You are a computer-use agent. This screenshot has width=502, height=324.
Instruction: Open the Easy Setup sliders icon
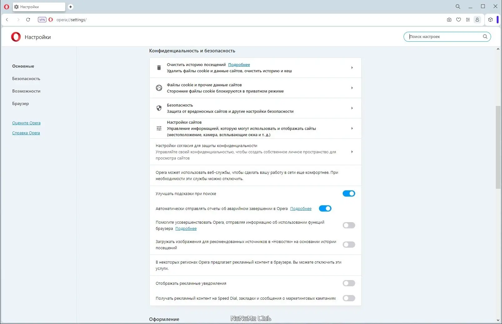pos(468,20)
